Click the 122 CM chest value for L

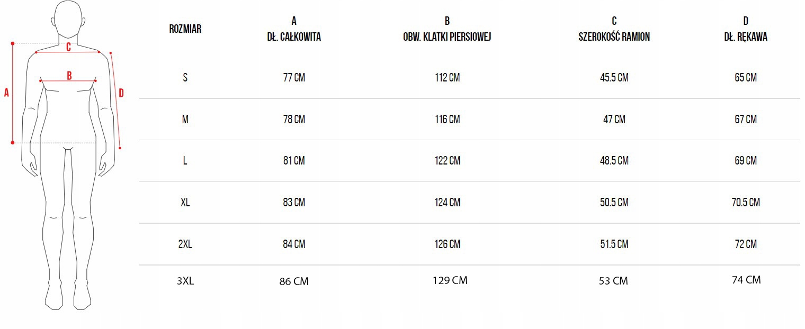point(448,161)
